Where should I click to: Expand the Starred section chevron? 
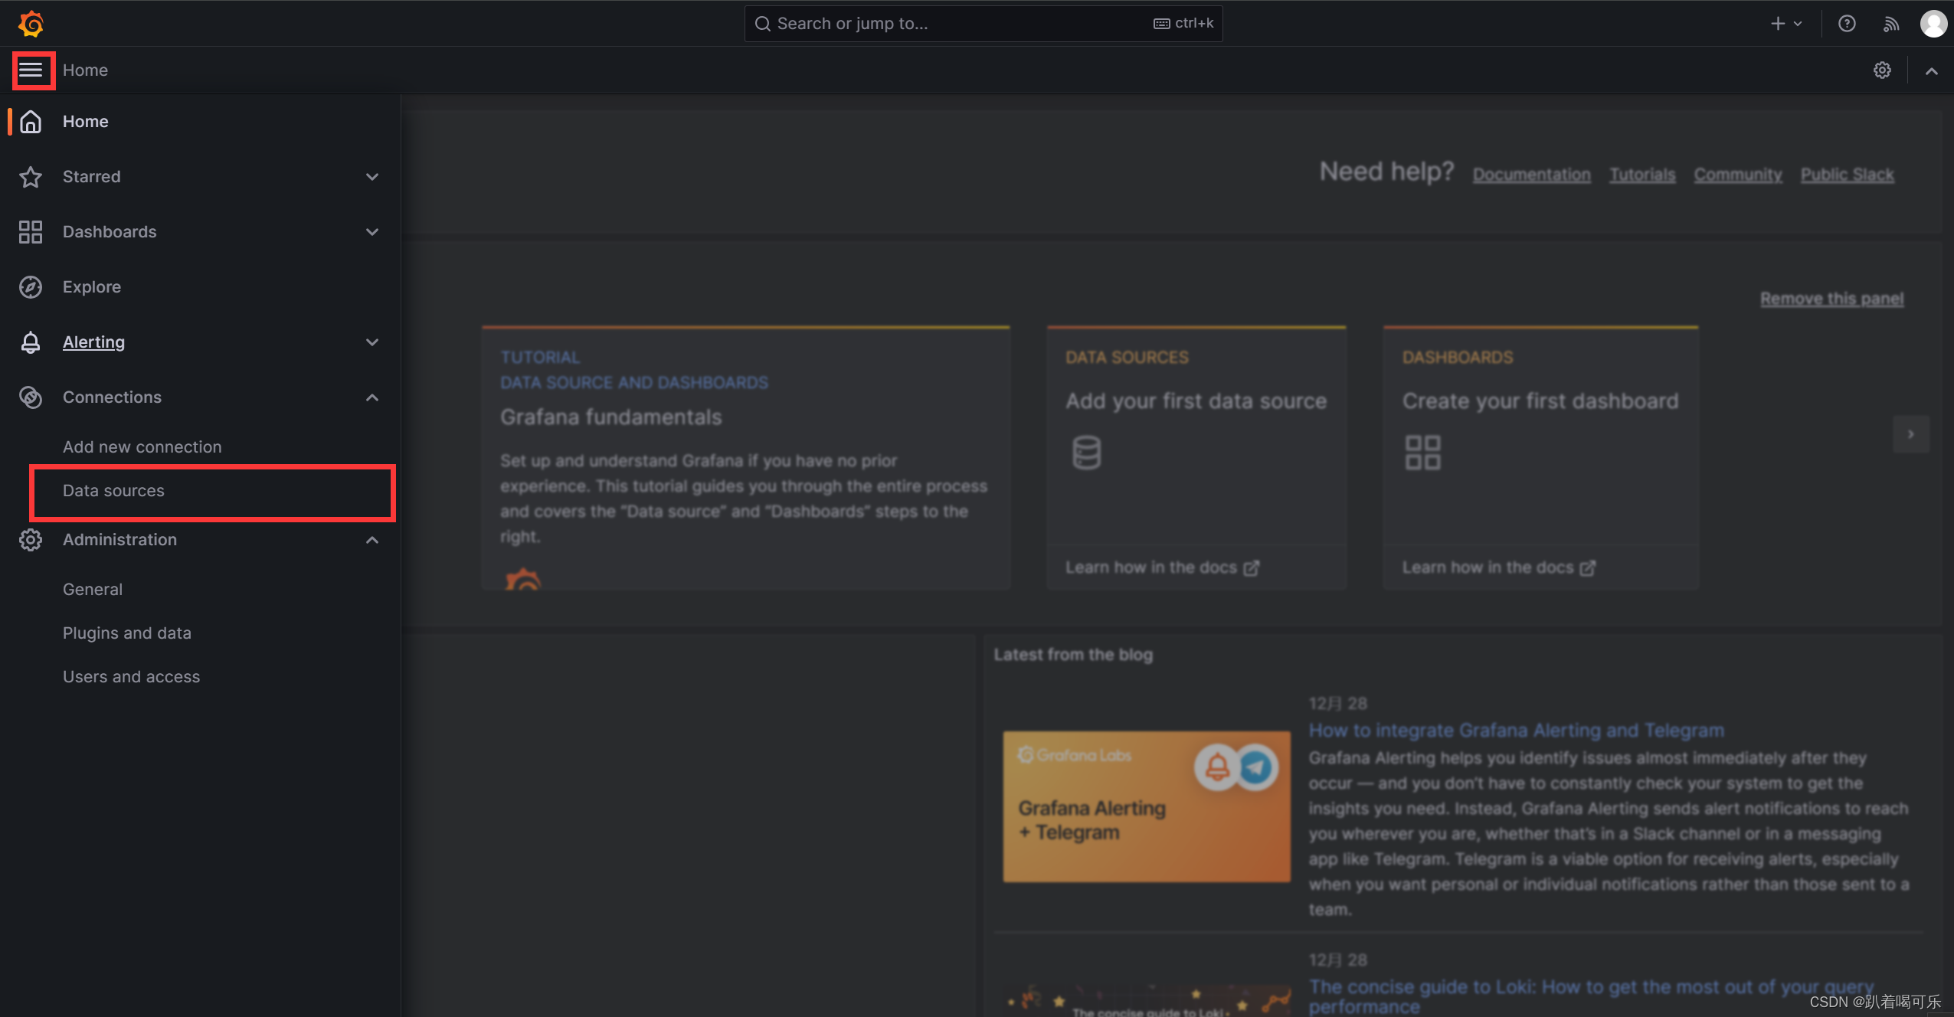[372, 177]
